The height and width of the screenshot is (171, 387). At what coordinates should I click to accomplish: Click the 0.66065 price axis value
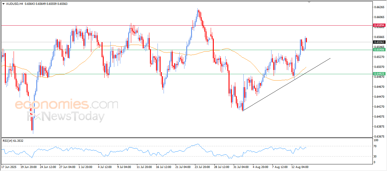[x=379, y=17]
